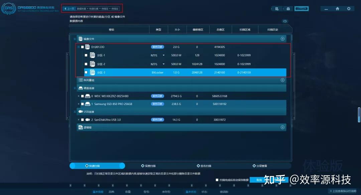Viewport: 361px width, 195px height.
Task: Click the image file icon of D:\001.DD
Action: pyautogui.click(x=88, y=47)
